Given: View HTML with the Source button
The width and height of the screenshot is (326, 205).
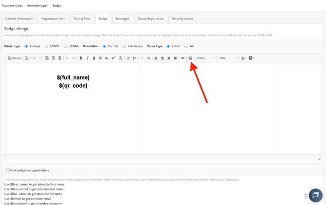Looking at the screenshot, I should pos(15,58).
